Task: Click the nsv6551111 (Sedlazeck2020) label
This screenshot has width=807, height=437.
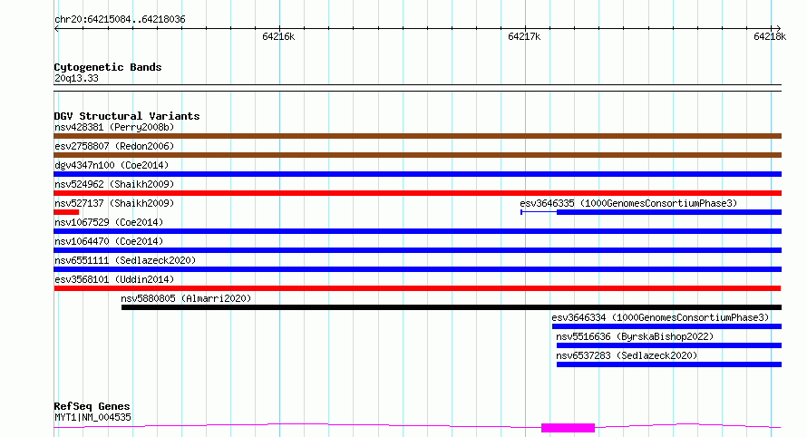Action: click(125, 260)
